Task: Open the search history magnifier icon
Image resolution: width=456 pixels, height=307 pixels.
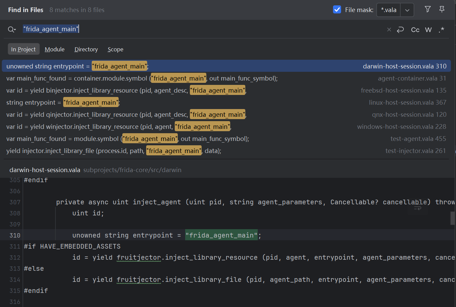Action: point(12,30)
